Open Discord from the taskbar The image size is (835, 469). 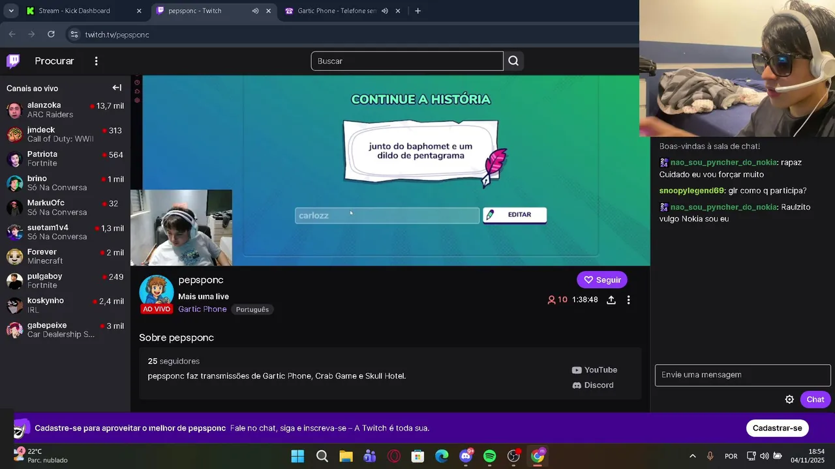466,456
